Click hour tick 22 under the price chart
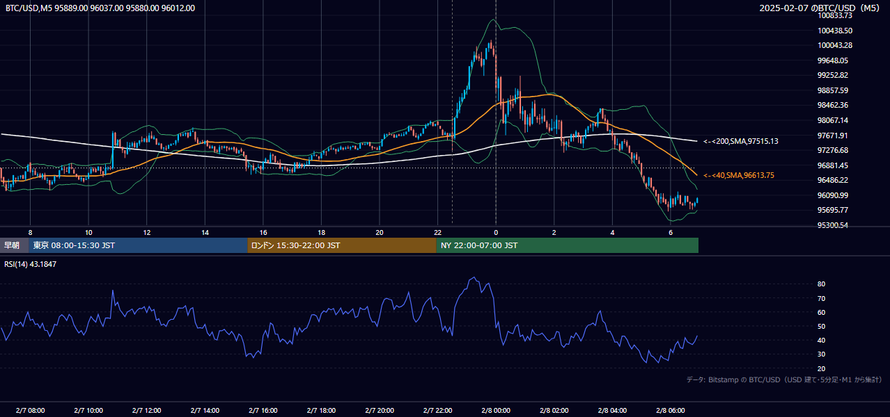 pos(437,232)
